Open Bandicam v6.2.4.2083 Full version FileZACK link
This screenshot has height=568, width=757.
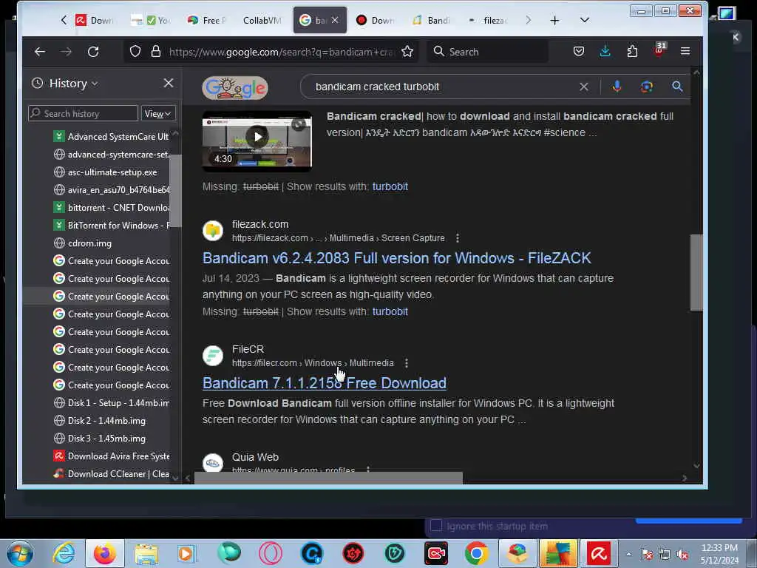point(396,258)
